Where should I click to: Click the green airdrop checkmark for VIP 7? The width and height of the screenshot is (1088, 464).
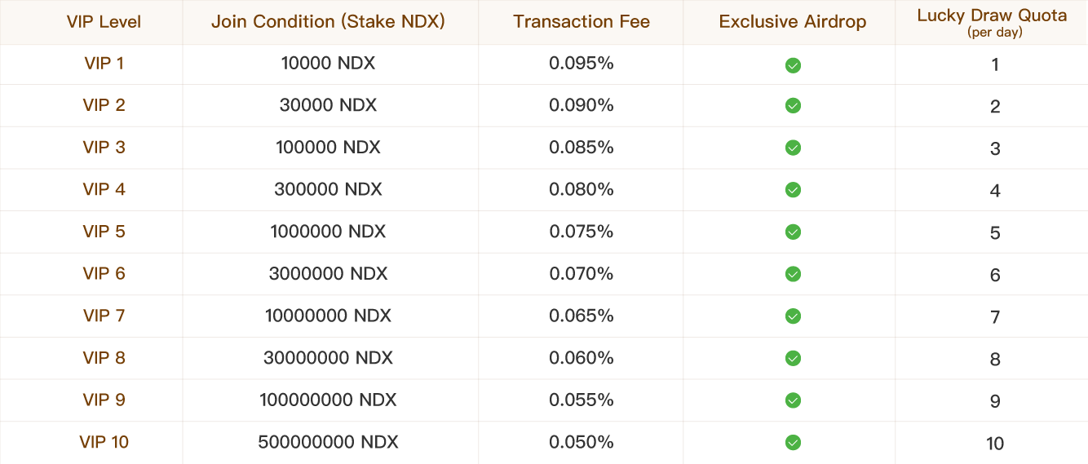click(x=793, y=316)
